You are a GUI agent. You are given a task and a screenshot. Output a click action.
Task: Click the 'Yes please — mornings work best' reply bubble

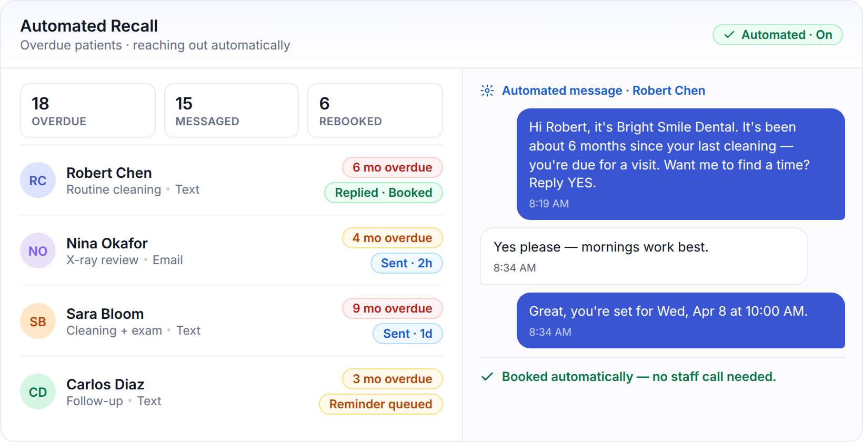coord(644,256)
